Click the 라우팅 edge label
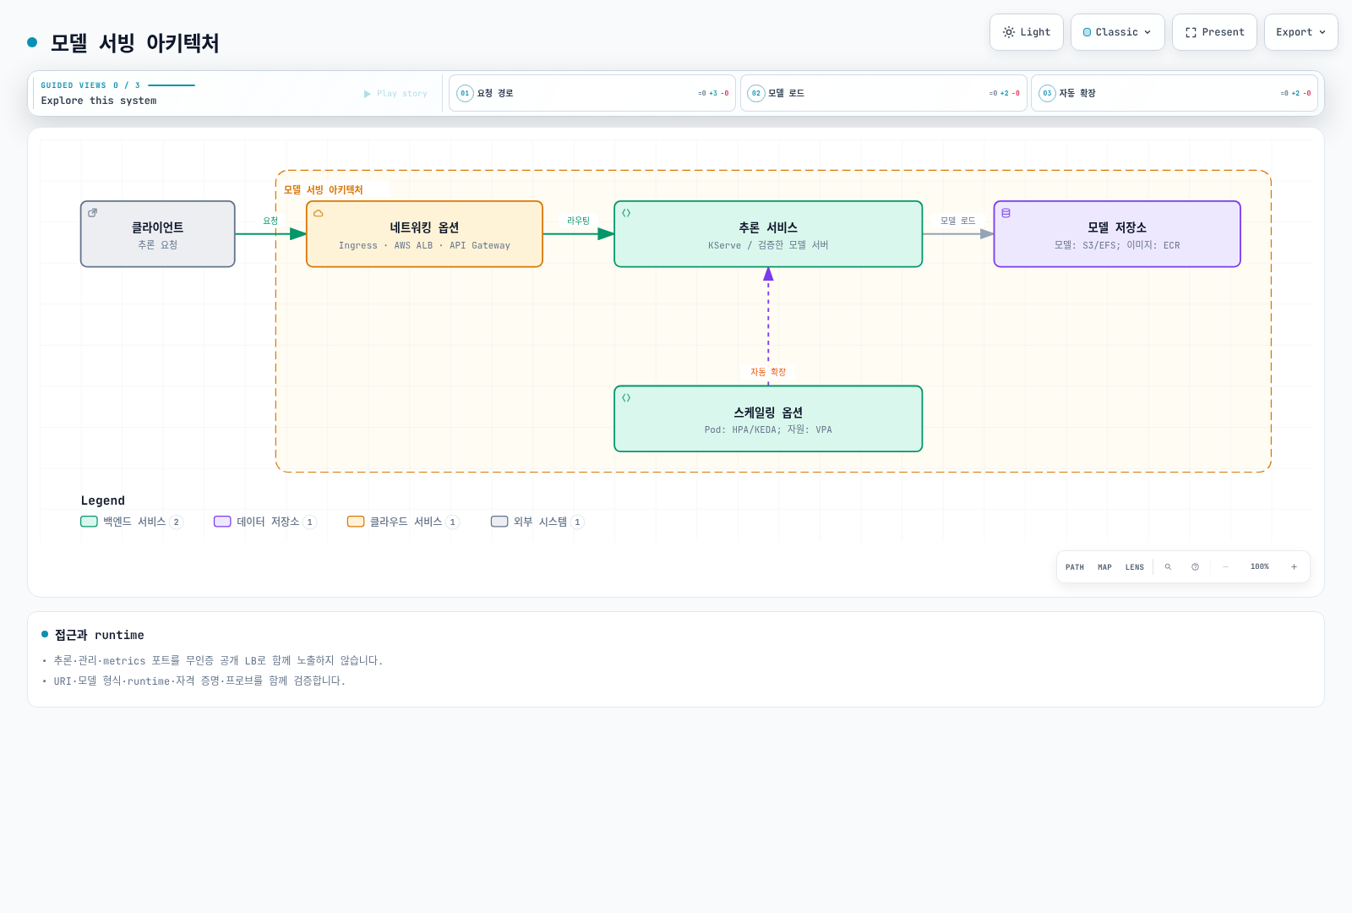This screenshot has height=913, width=1352. [x=579, y=221]
